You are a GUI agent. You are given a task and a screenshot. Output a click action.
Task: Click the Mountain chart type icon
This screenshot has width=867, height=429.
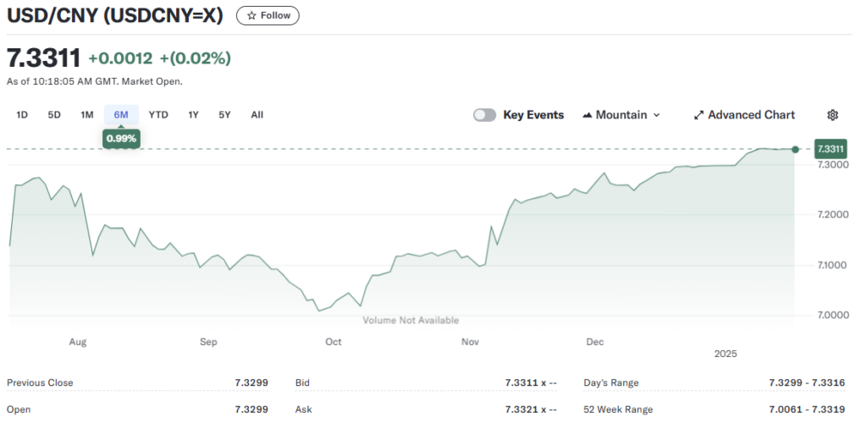click(x=587, y=115)
